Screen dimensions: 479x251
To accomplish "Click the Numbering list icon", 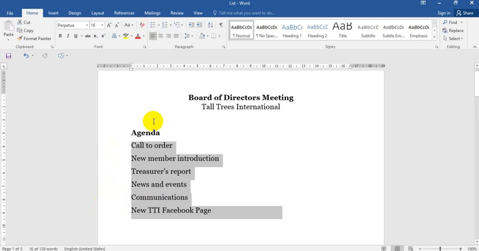I will (x=164, y=25).
